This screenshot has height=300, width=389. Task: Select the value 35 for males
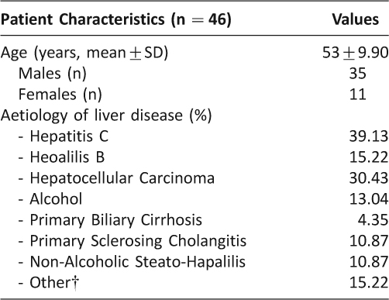click(358, 74)
